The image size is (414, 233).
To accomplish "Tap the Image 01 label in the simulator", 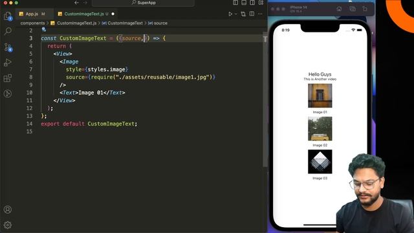I will [320, 112].
